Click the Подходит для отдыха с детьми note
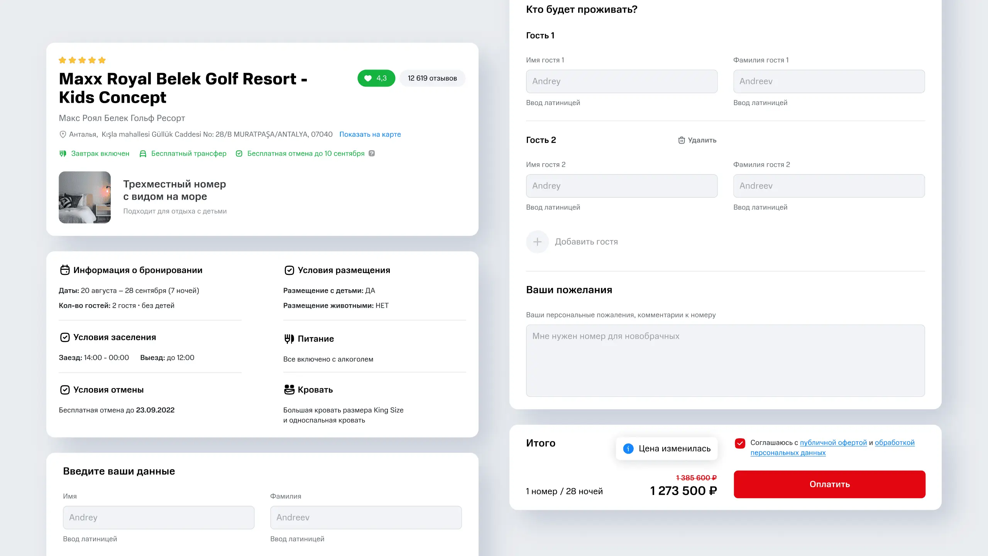988x556 pixels. (175, 211)
